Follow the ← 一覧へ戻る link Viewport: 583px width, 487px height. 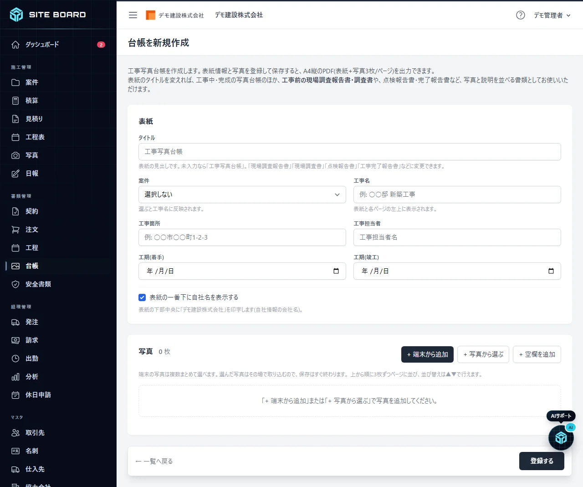pos(154,461)
